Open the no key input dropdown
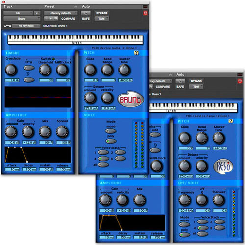This screenshot has height=245, width=245. coord(26,26)
